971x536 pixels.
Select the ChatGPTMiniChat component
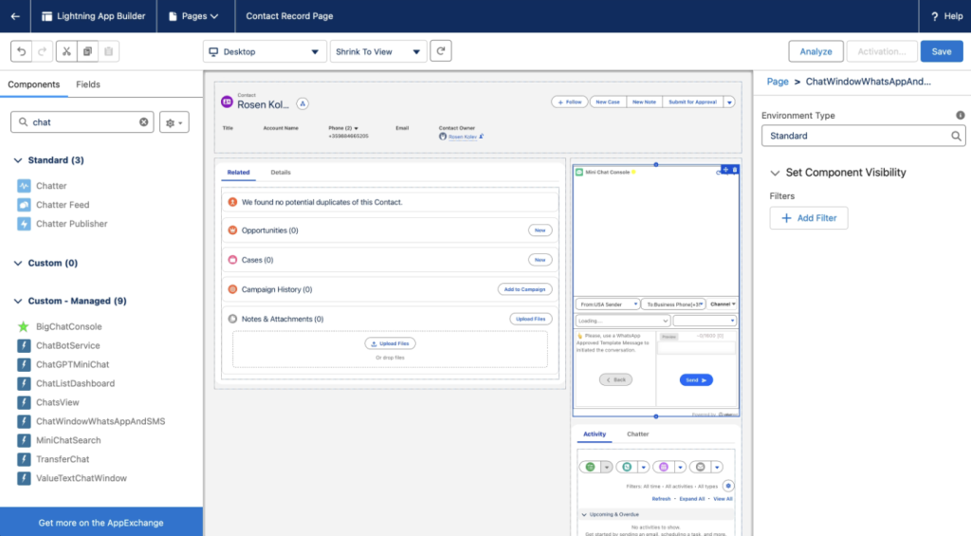coord(72,364)
